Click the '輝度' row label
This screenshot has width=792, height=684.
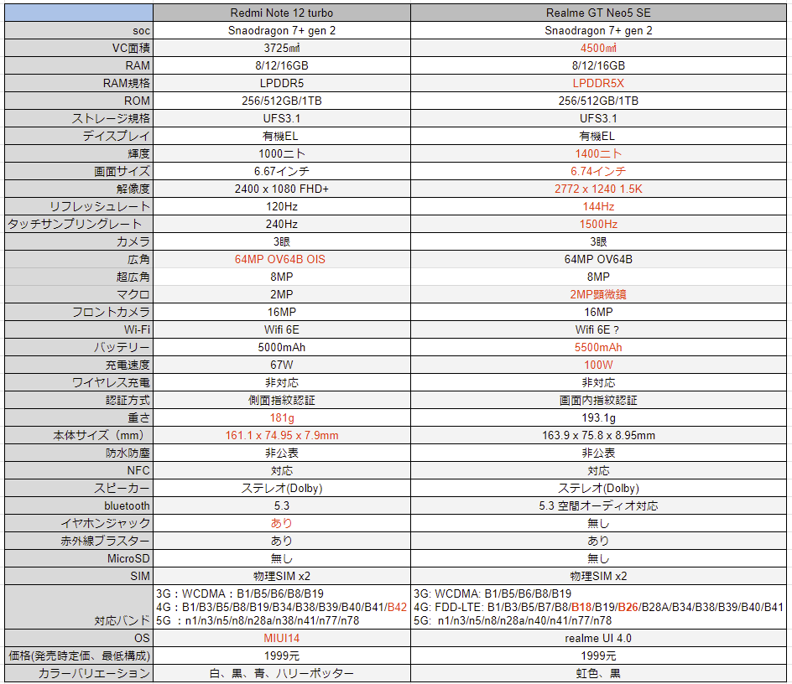(79, 153)
